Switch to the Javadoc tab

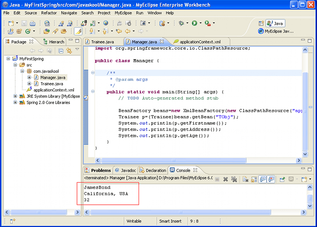click(x=125, y=170)
